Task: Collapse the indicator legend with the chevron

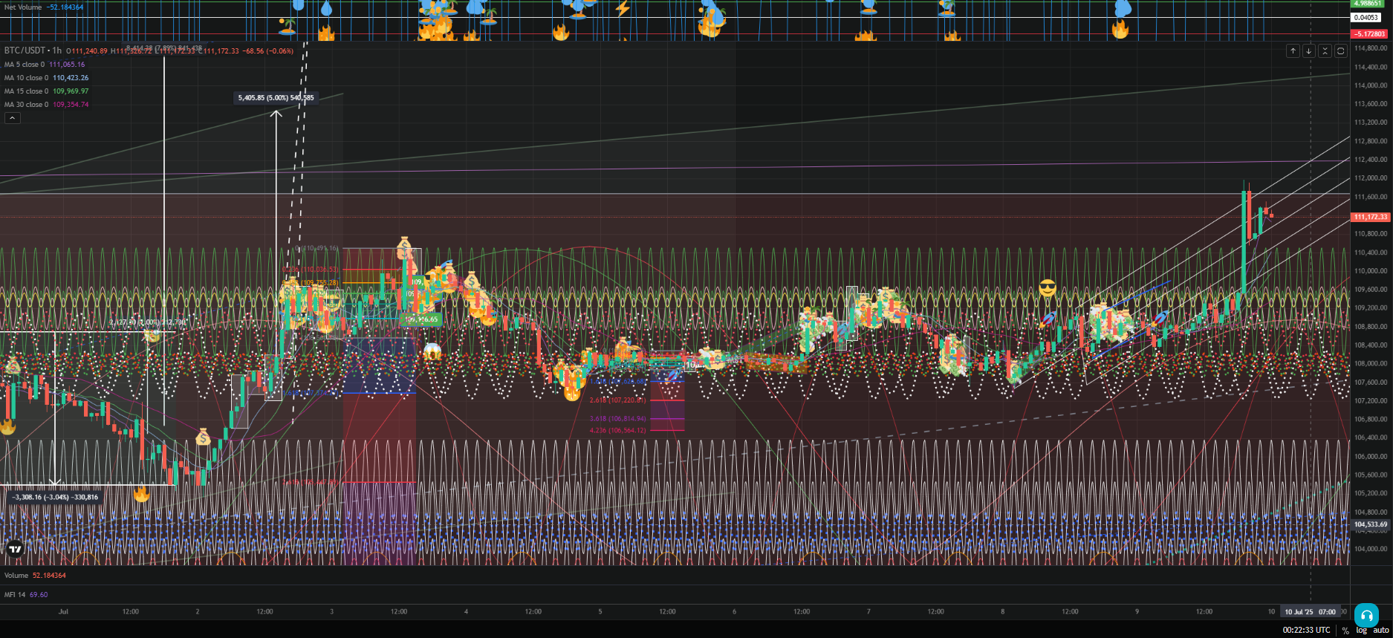Action: (x=12, y=118)
